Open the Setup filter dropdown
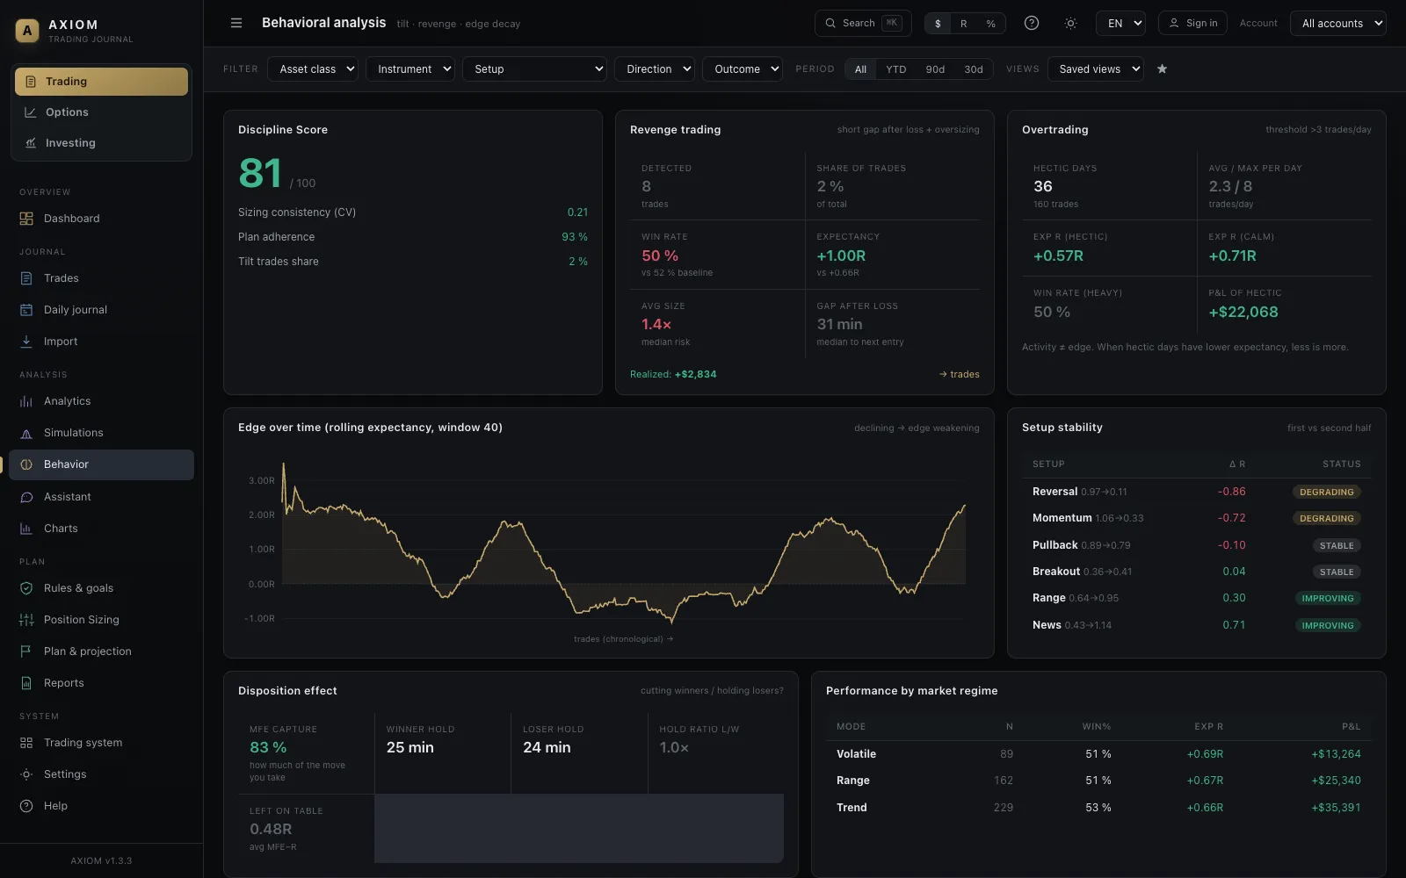The height and width of the screenshot is (878, 1406). [534, 69]
